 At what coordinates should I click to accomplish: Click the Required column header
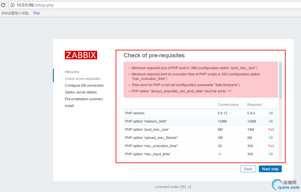(x=254, y=105)
